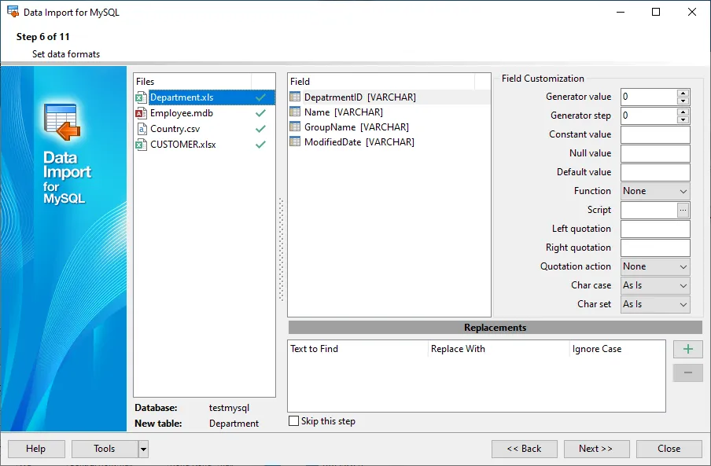
Task: Click the Left quotation input field
Action: 655,229
